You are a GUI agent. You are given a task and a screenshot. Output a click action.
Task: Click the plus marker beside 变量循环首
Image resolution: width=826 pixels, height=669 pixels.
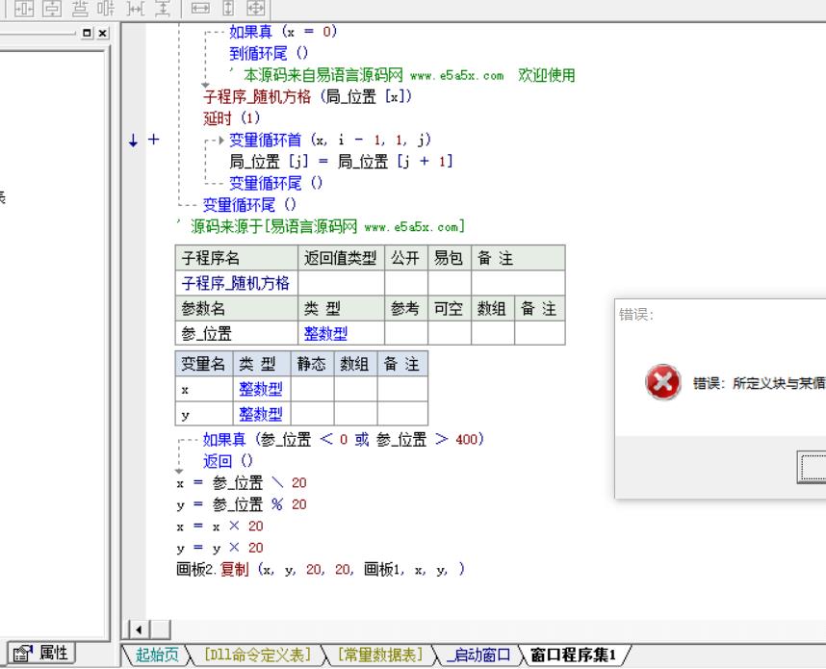tap(153, 139)
